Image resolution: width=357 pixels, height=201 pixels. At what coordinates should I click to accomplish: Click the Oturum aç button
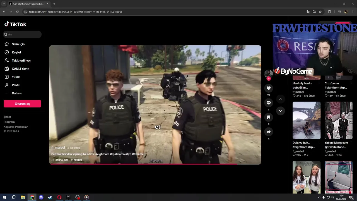point(22,104)
